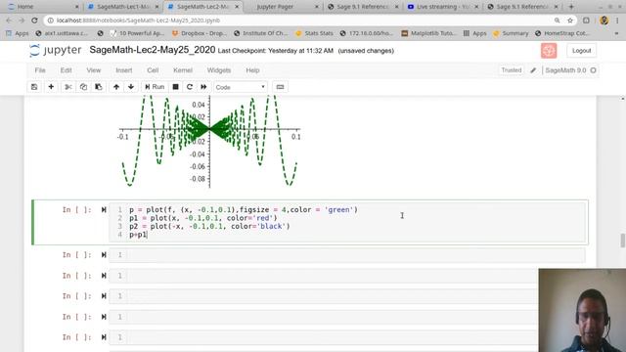Click the SageMath cube logo icon
Screen dimensions: 626x352
pyautogui.click(x=549, y=51)
